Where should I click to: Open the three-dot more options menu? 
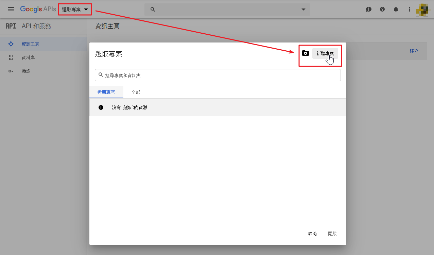click(410, 10)
